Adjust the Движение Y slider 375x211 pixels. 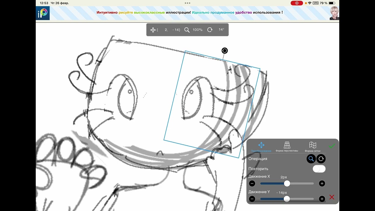[x=287, y=199]
